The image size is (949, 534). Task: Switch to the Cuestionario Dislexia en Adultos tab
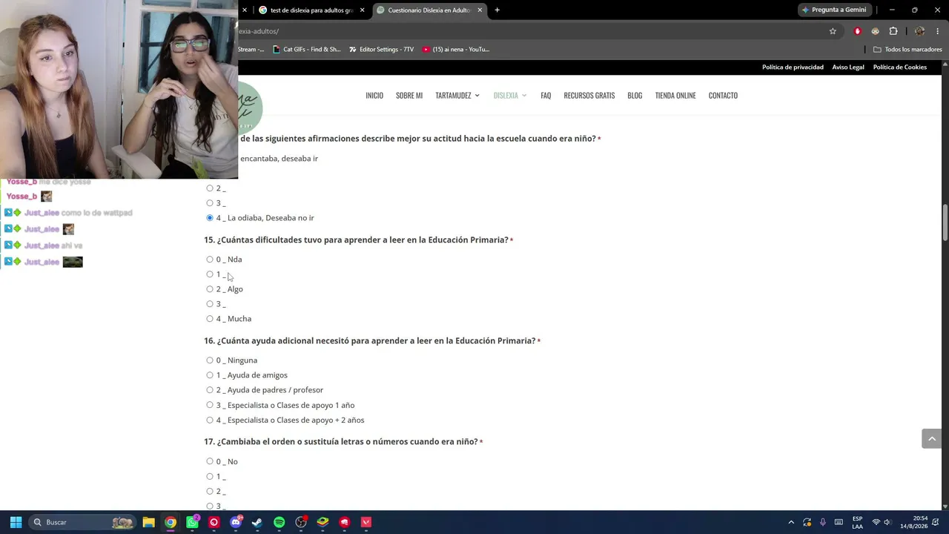click(429, 10)
